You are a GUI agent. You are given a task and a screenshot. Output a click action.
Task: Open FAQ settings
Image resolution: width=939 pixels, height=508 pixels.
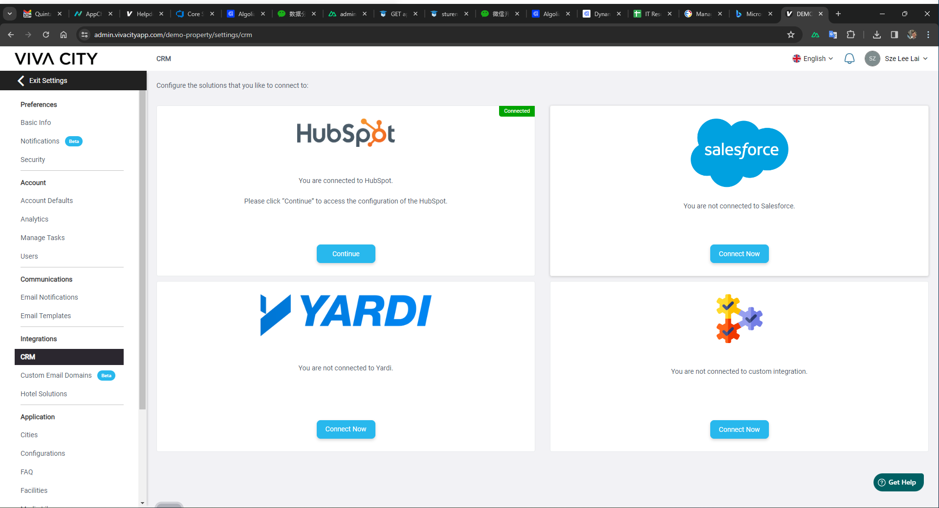coord(27,472)
